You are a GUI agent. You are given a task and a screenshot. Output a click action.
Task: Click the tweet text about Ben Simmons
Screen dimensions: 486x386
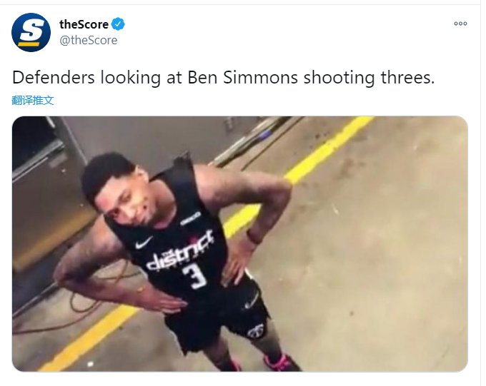[x=223, y=77]
